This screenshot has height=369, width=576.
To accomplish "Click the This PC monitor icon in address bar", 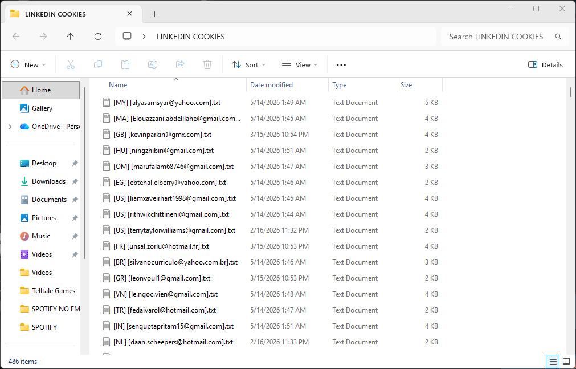I will (127, 37).
